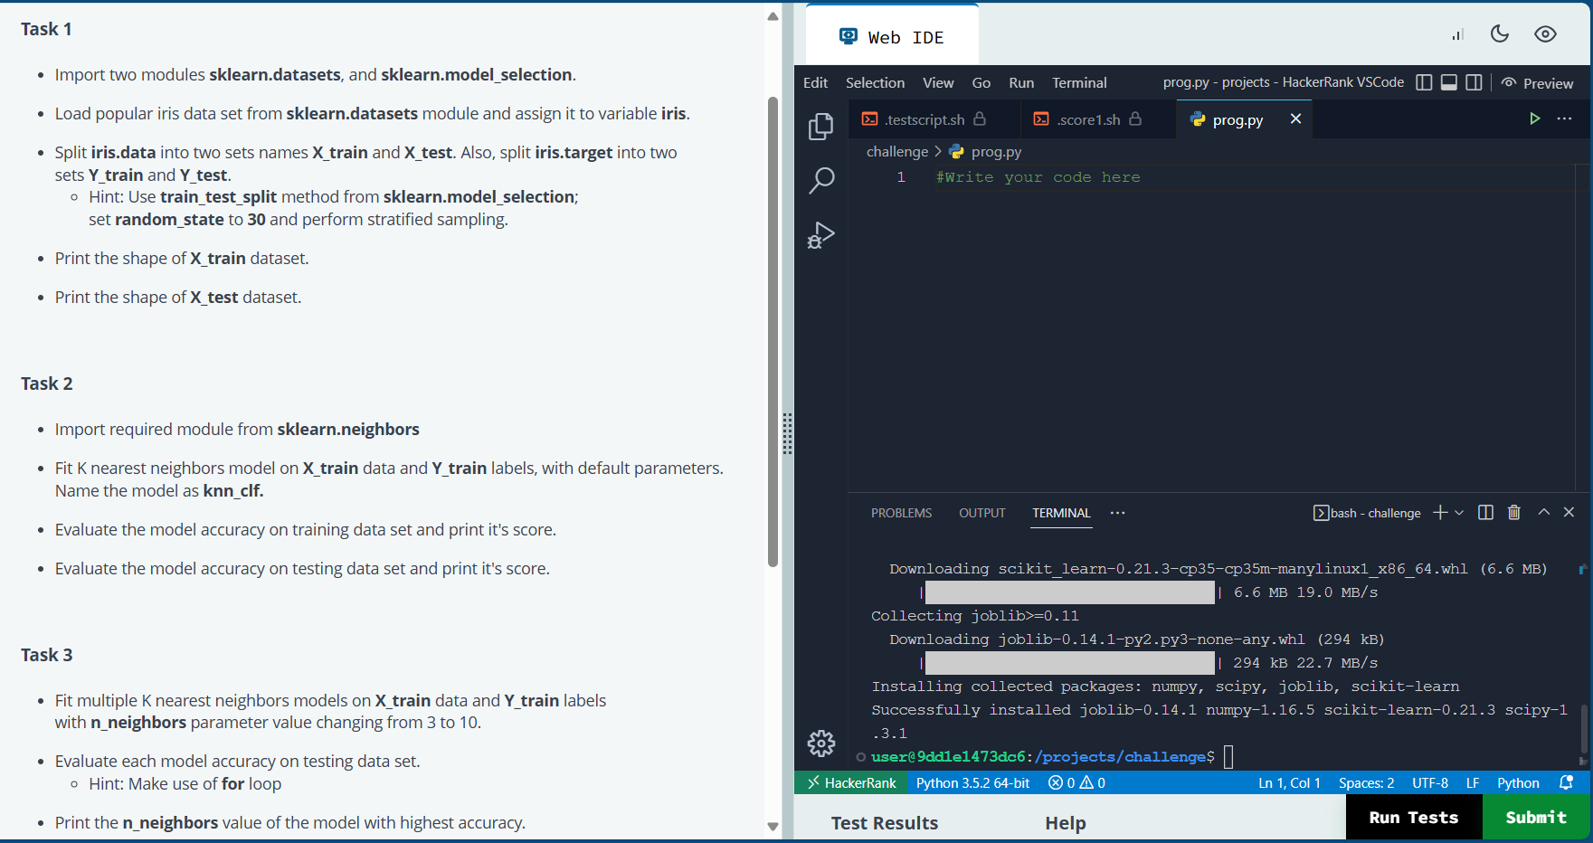
Task: Run Python file with play icon
Action: [1534, 118]
